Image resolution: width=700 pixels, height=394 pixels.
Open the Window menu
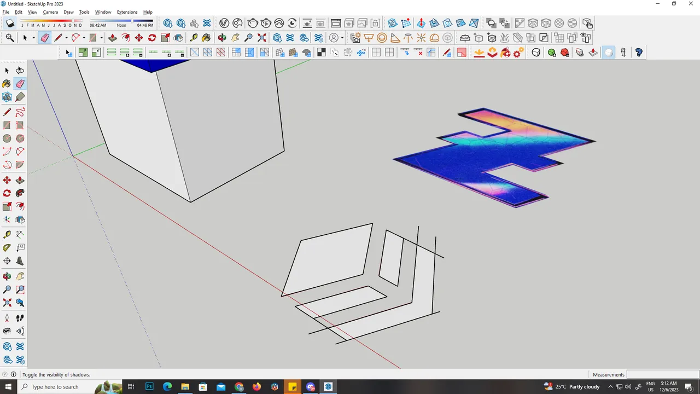[x=103, y=12]
